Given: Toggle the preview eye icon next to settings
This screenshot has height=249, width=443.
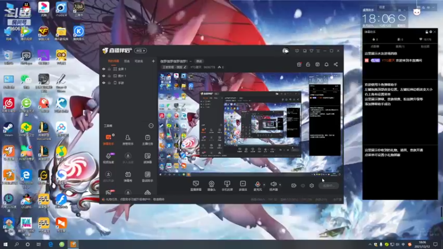Looking at the screenshot, I should point(303,185).
